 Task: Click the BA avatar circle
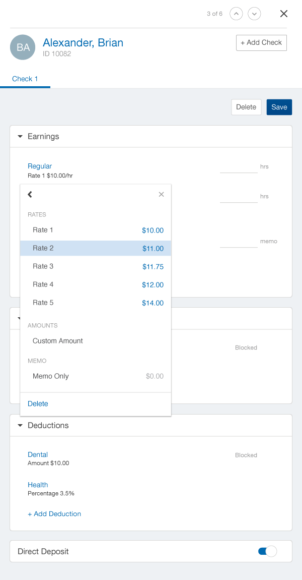click(x=23, y=47)
